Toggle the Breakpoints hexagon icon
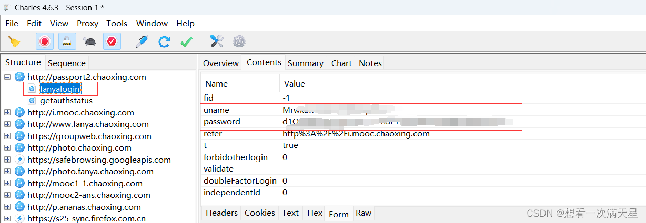646x223 pixels. click(x=112, y=41)
